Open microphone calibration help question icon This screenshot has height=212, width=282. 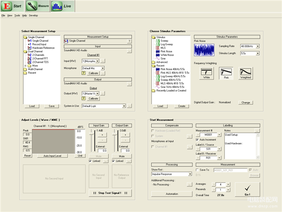point(83,73)
